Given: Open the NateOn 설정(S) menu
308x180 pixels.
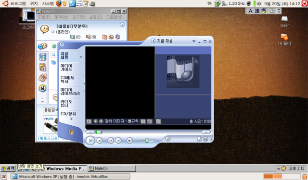Looking at the screenshot, I should point(95,17).
